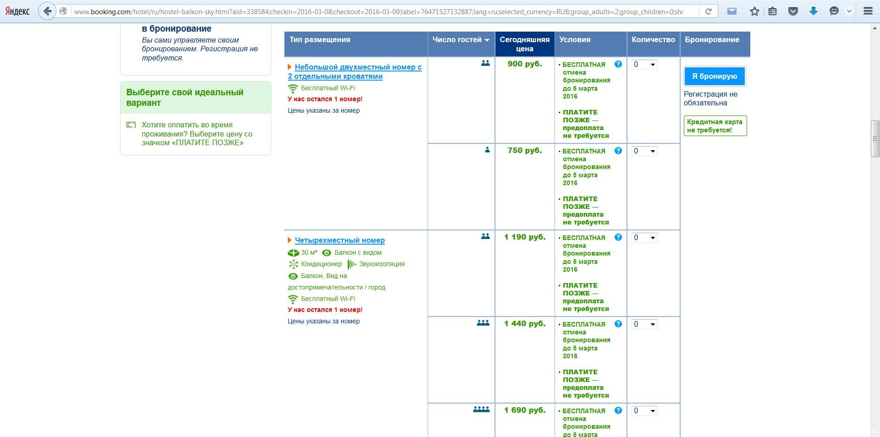Open quantity dropdown for 1 190 руб. rate
Screen dimensions: 880x437
tap(644, 238)
